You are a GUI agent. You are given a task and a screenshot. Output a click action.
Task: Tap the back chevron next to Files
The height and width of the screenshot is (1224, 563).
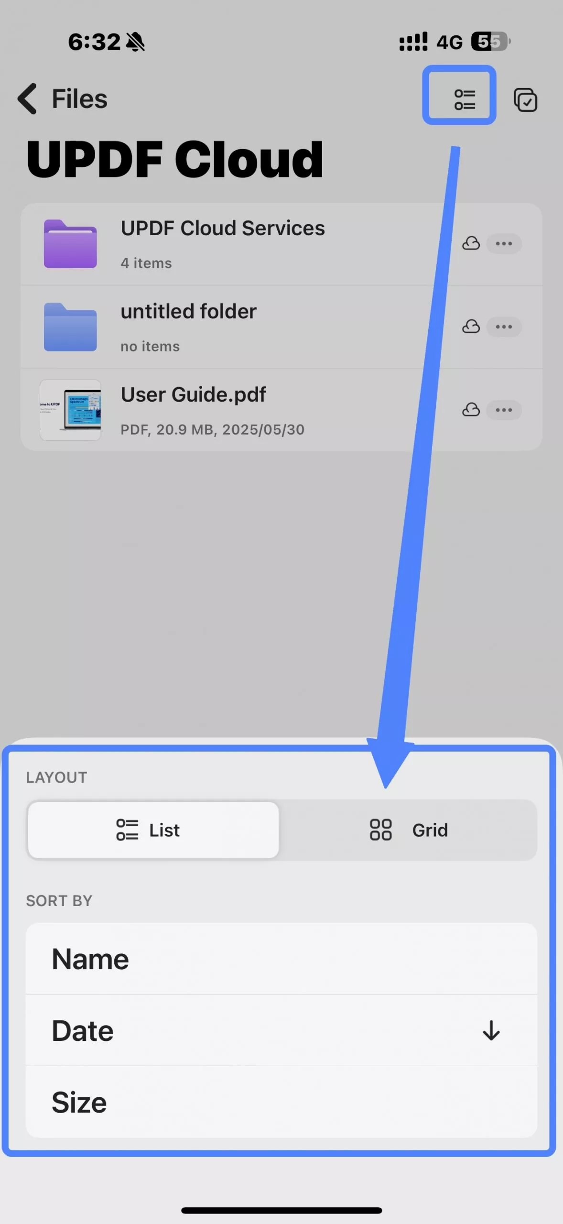pos(28,99)
